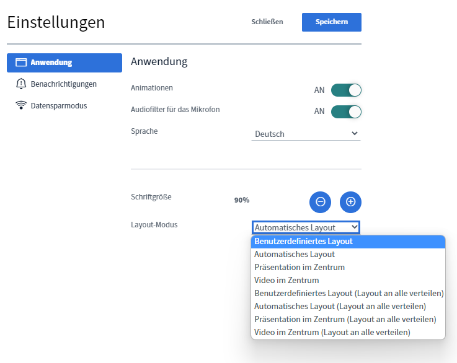Click the Speichern button
This screenshot has width=457, height=363.
[x=331, y=22]
